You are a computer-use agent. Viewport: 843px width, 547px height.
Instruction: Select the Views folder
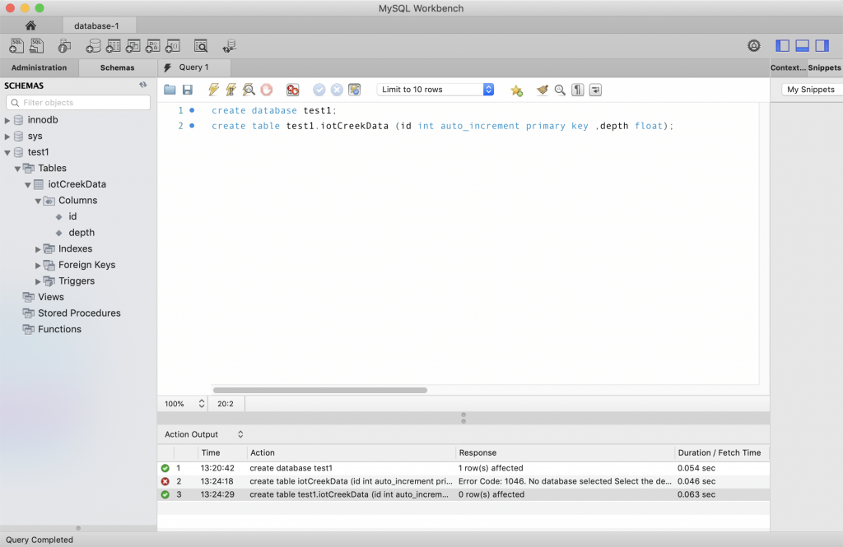pyautogui.click(x=50, y=297)
